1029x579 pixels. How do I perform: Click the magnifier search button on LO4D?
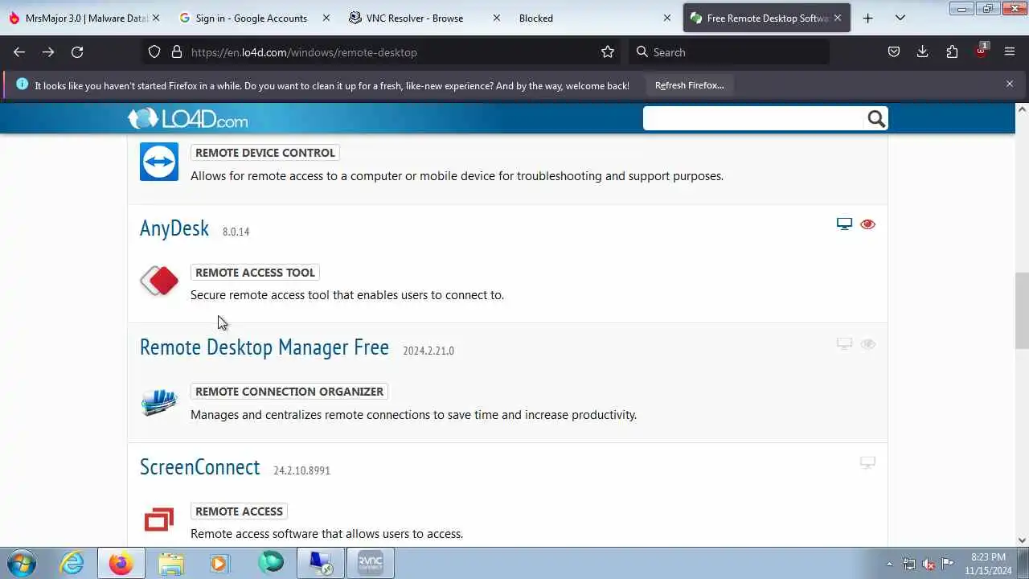coord(876,119)
